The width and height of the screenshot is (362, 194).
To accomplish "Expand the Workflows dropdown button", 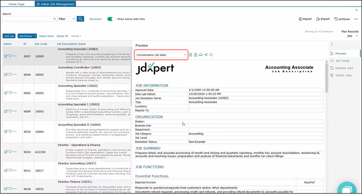I will (27, 36).
